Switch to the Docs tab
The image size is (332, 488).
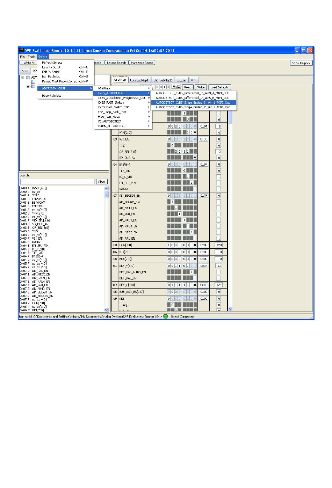24,71
